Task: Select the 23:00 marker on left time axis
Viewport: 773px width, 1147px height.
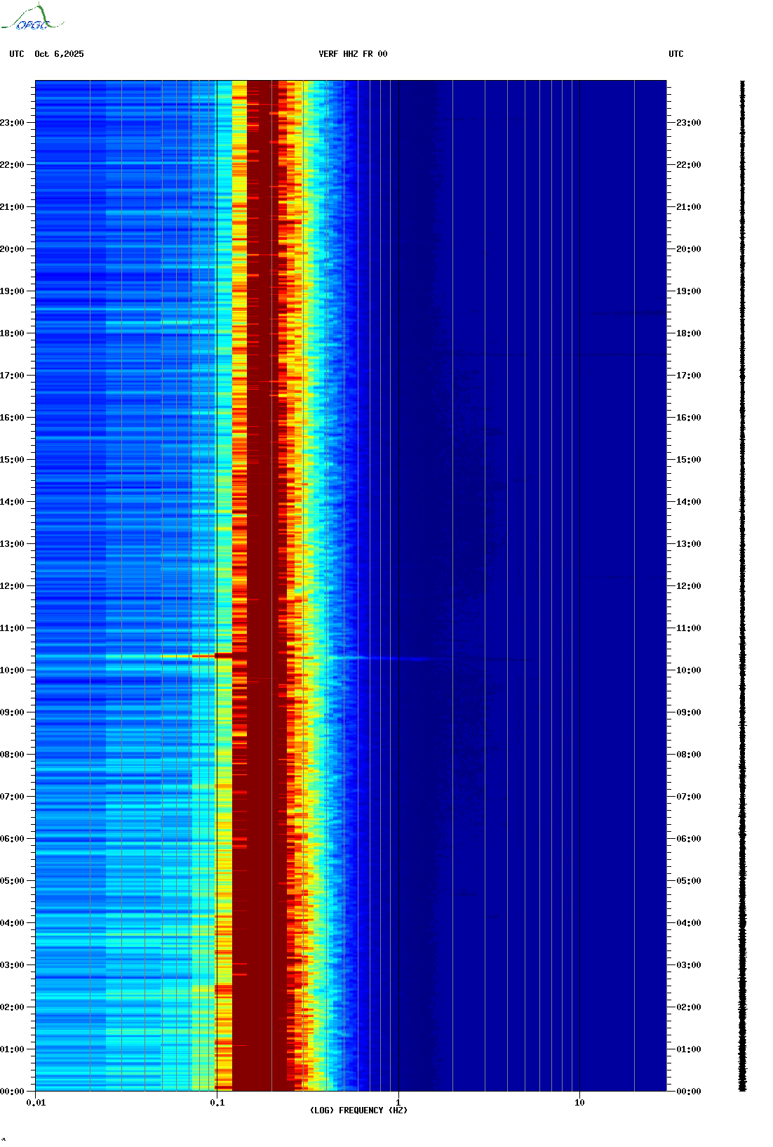Action: 13,123
